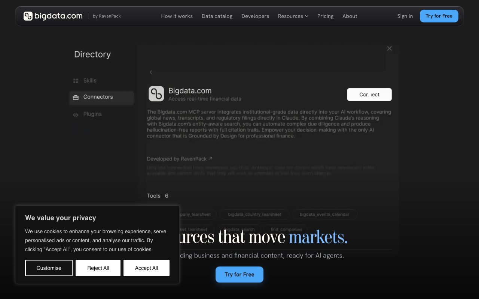Click the 'We value your privacy' heading
The image size is (479, 299).
coord(61,218)
